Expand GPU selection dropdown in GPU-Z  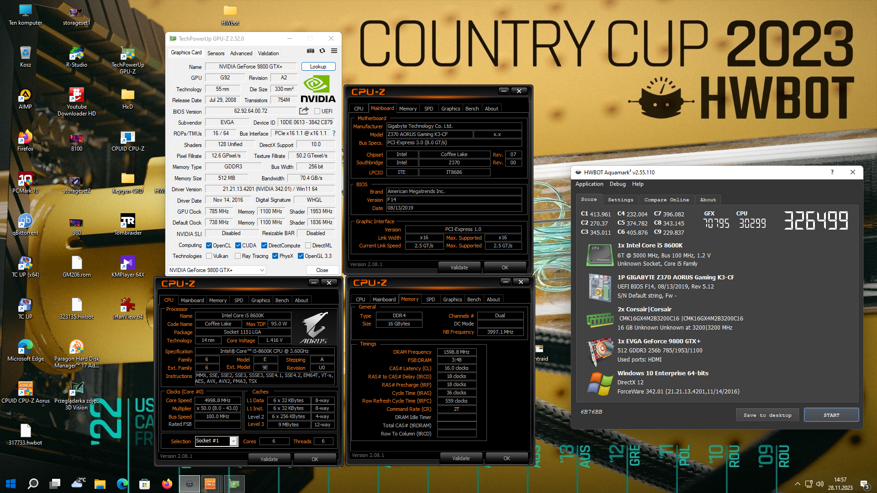217,270
